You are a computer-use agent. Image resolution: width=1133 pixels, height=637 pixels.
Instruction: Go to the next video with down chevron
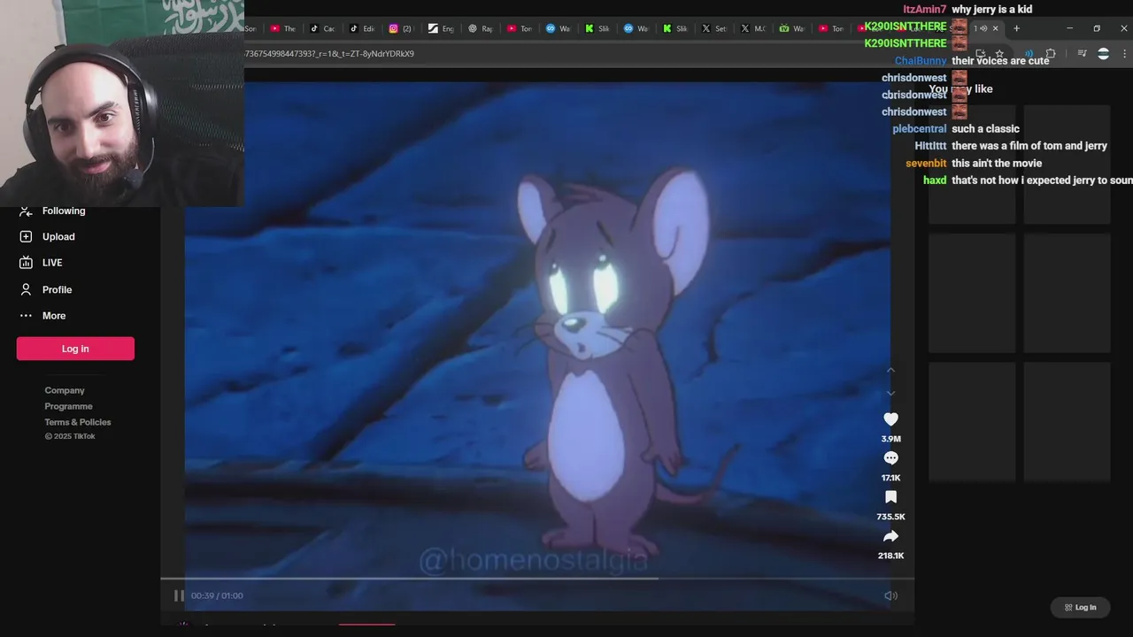click(890, 393)
